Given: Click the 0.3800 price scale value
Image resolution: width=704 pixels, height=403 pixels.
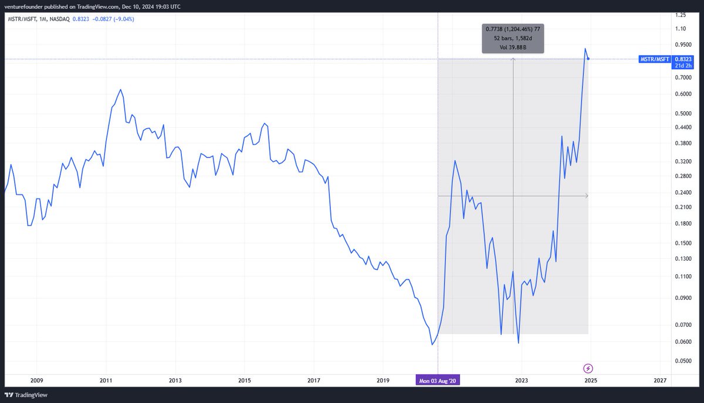Looking at the screenshot, I should click(x=684, y=144).
